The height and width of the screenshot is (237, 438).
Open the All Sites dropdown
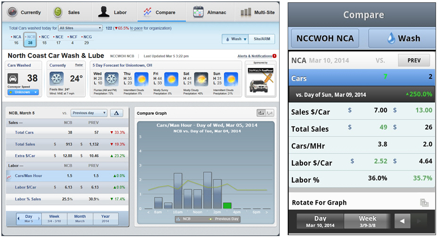tap(81, 28)
